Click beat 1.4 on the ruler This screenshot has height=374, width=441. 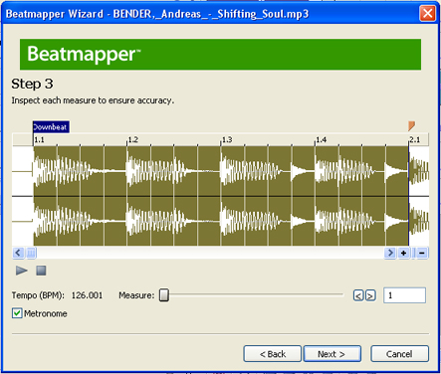pos(321,140)
